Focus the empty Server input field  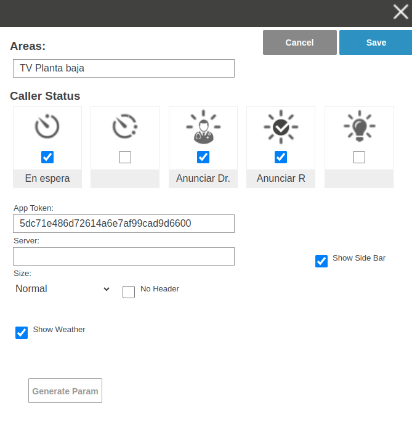[124, 256]
